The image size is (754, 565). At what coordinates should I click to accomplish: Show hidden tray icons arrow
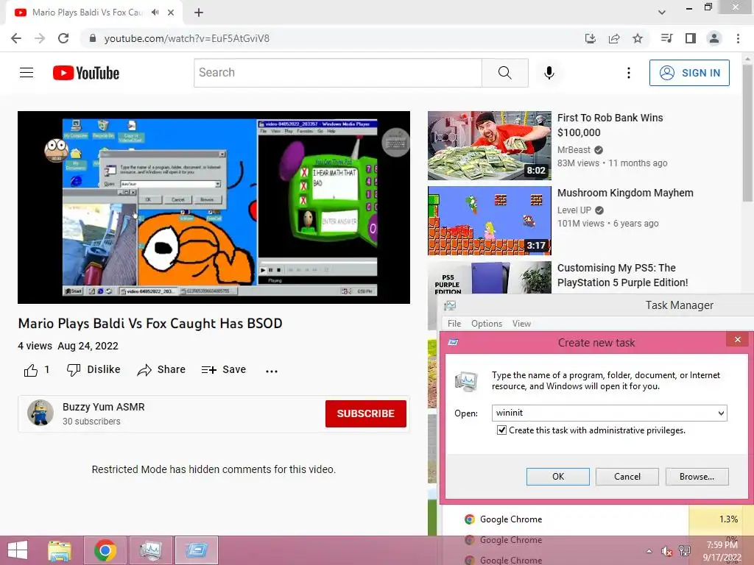point(649,551)
